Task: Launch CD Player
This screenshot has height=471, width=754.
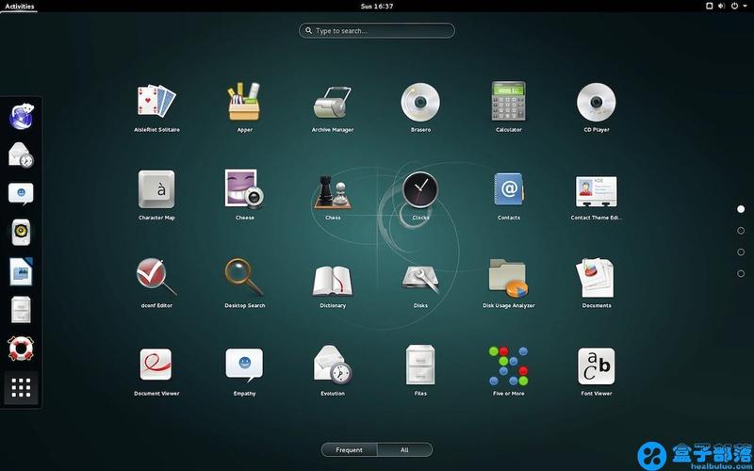Action: [x=597, y=107]
